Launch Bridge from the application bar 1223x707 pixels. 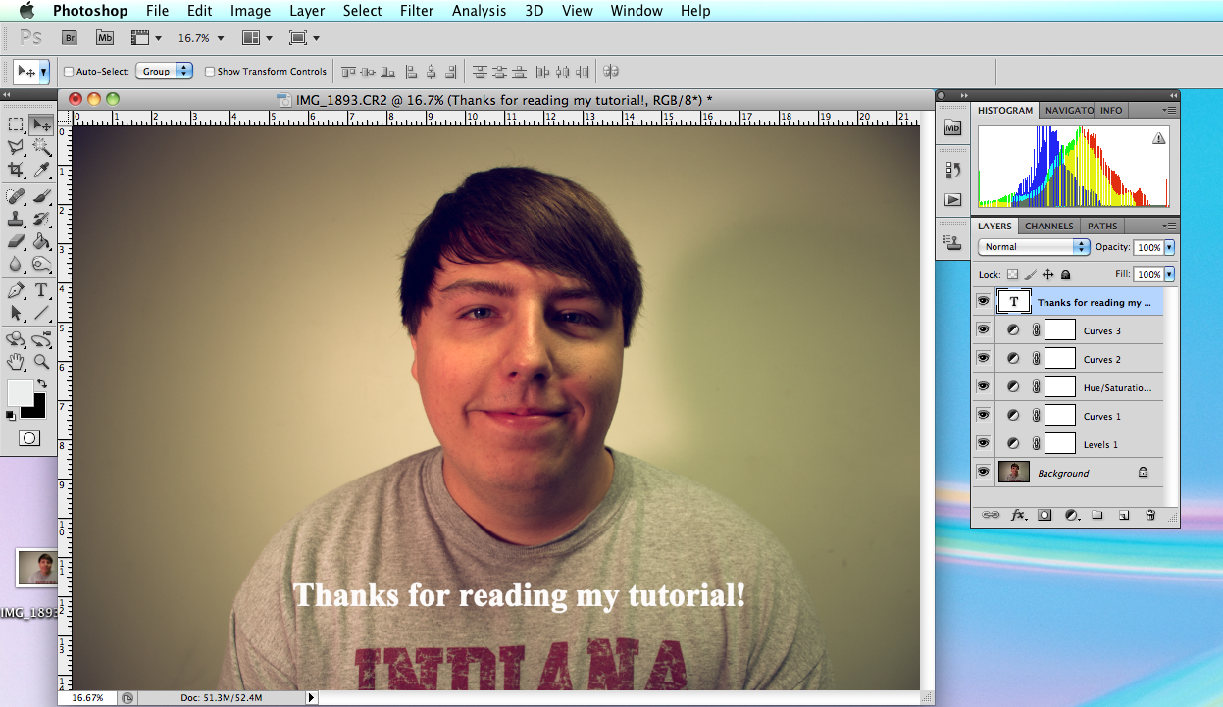click(x=70, y=38)
